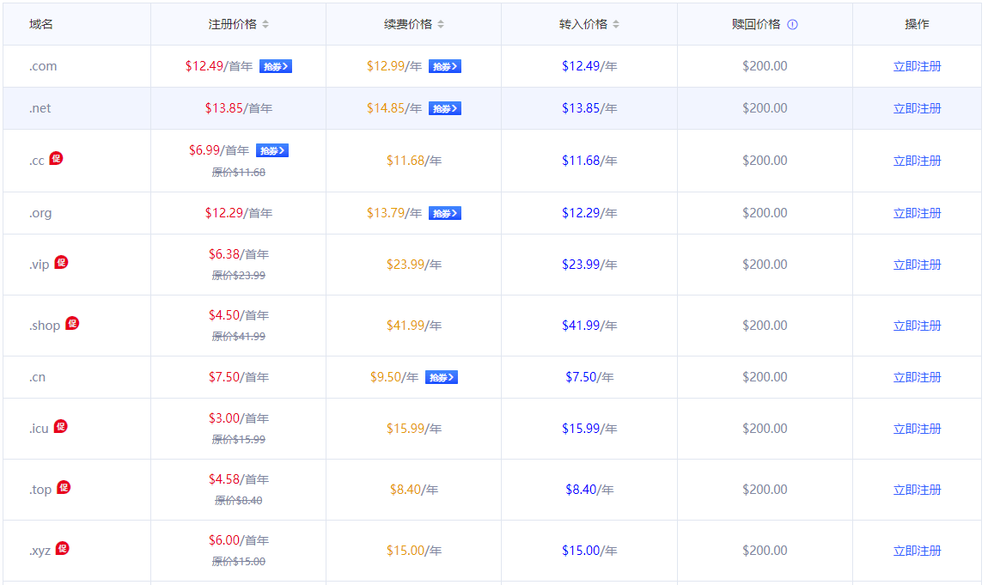Image resolution: width=988 pixels, height=585 pixels.
Task: Click $15.00/年 transfer price for .xyz
Action: [589, 551]
